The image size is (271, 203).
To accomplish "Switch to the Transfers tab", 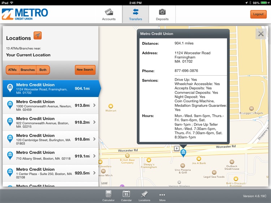I will coord(135,14).
